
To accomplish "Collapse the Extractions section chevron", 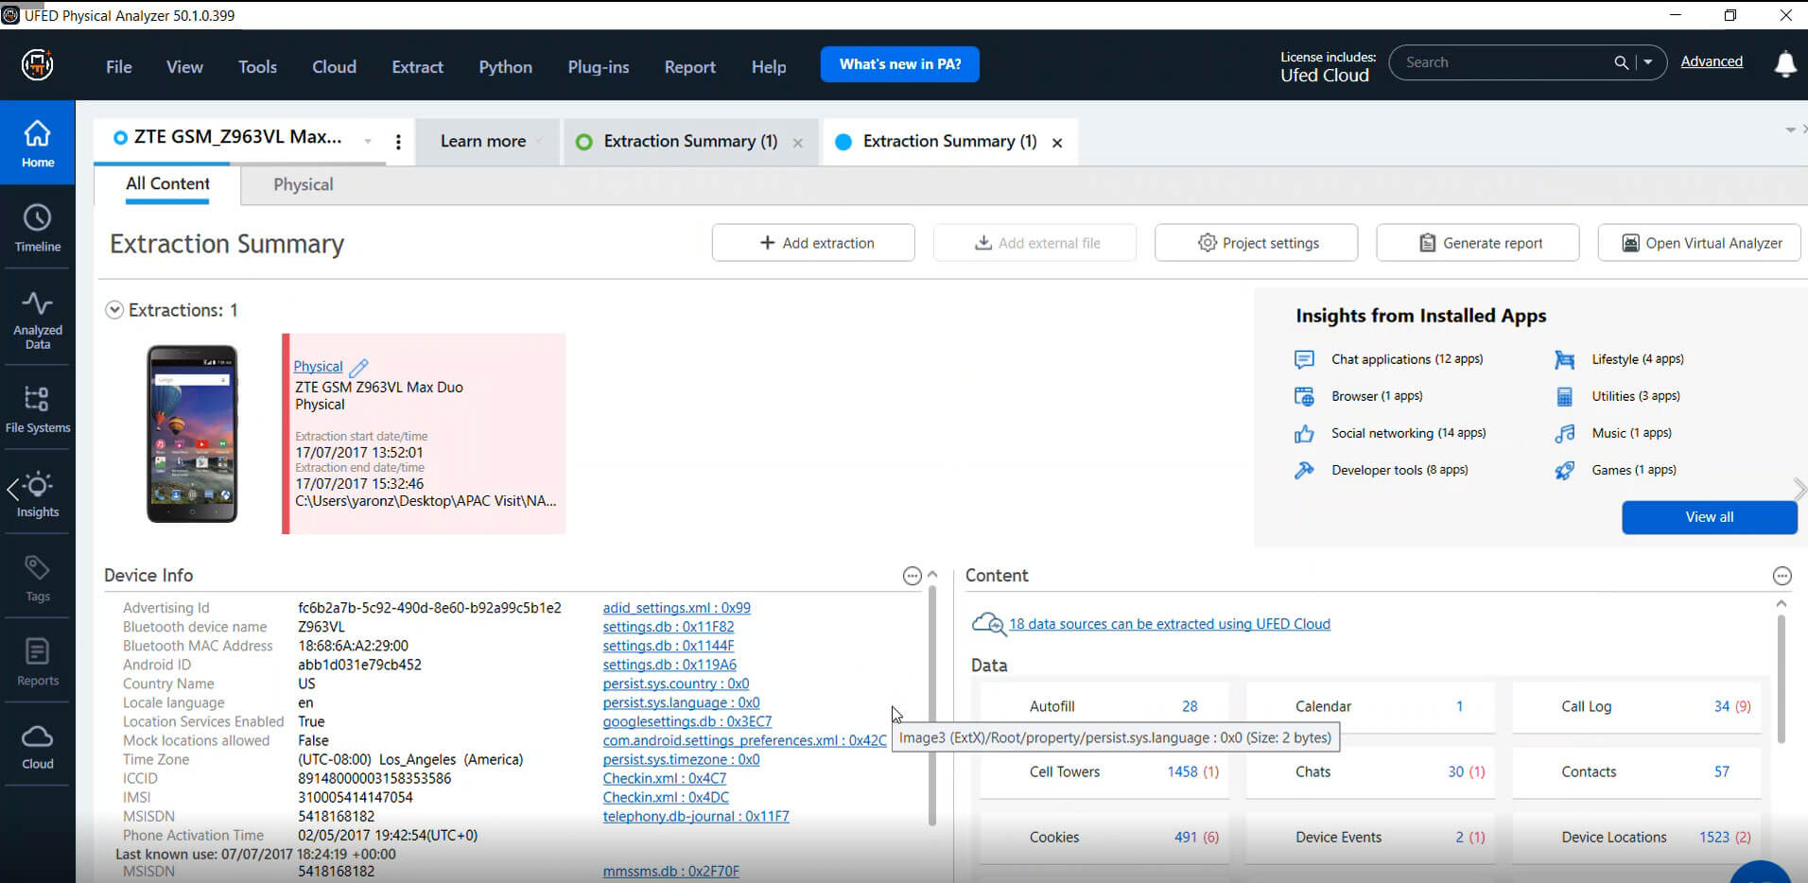I will [x=114, y=310].
